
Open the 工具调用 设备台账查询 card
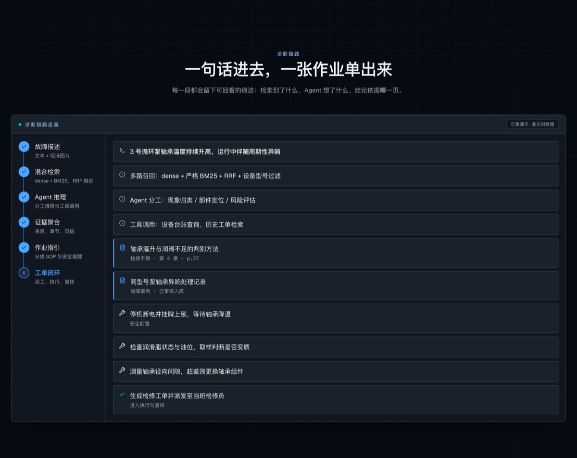[336, 224]
